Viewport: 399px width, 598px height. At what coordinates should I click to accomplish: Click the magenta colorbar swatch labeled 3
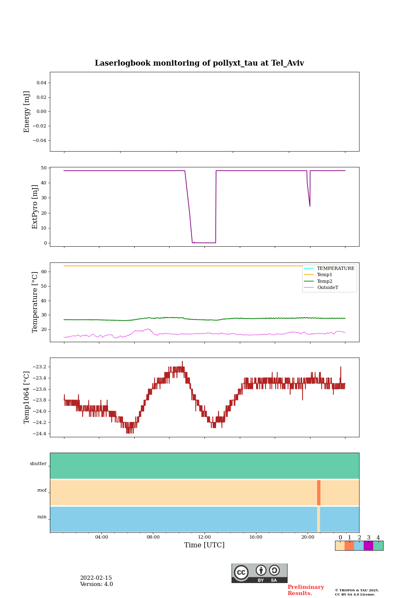pyautogui.click(x=368, y=546)
